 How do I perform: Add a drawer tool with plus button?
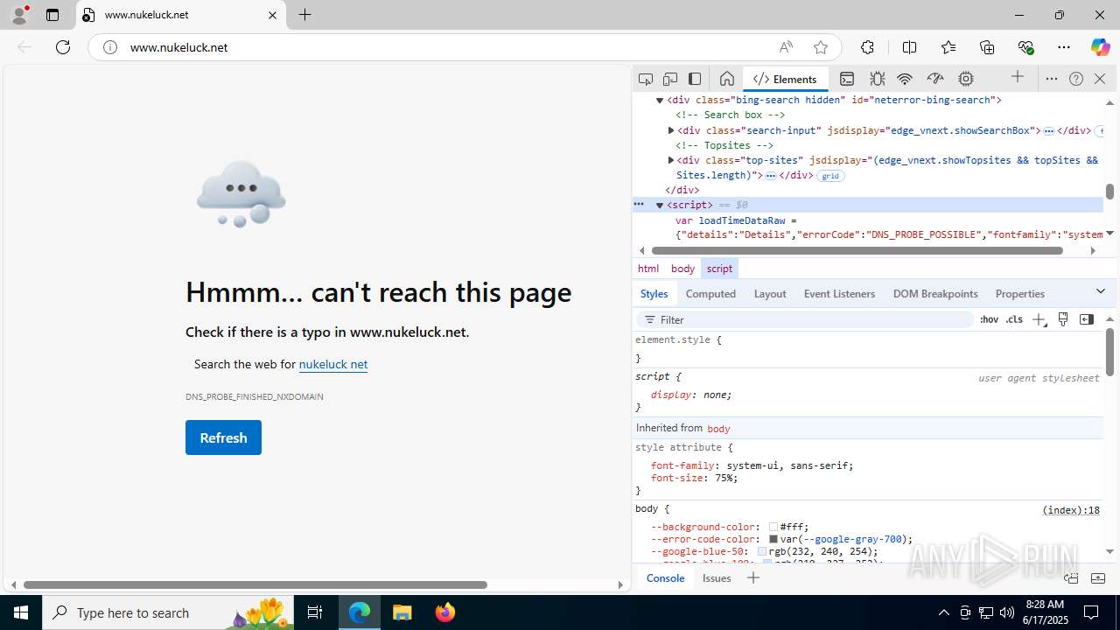[x=753, y=577]
